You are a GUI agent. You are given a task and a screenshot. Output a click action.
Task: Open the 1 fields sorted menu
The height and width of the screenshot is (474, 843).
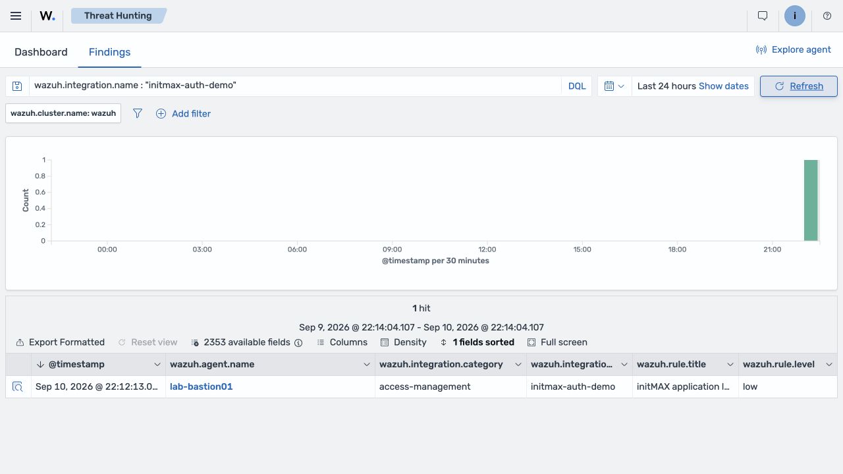click(x=477, y=342)
